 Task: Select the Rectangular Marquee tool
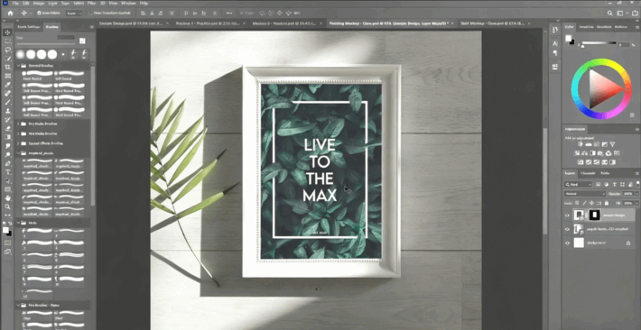point(7,41)
